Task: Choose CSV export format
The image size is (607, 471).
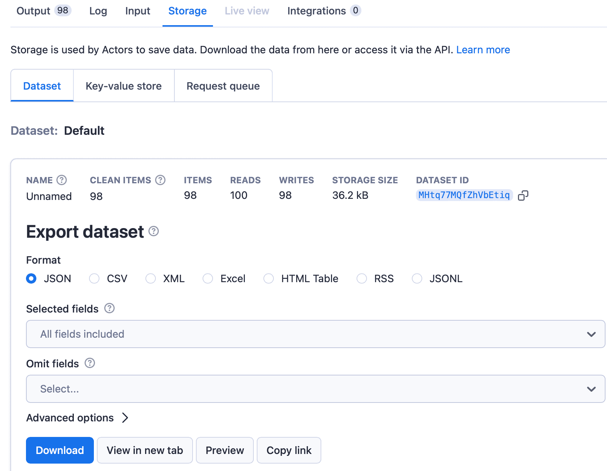Action: tap(94, 278)
